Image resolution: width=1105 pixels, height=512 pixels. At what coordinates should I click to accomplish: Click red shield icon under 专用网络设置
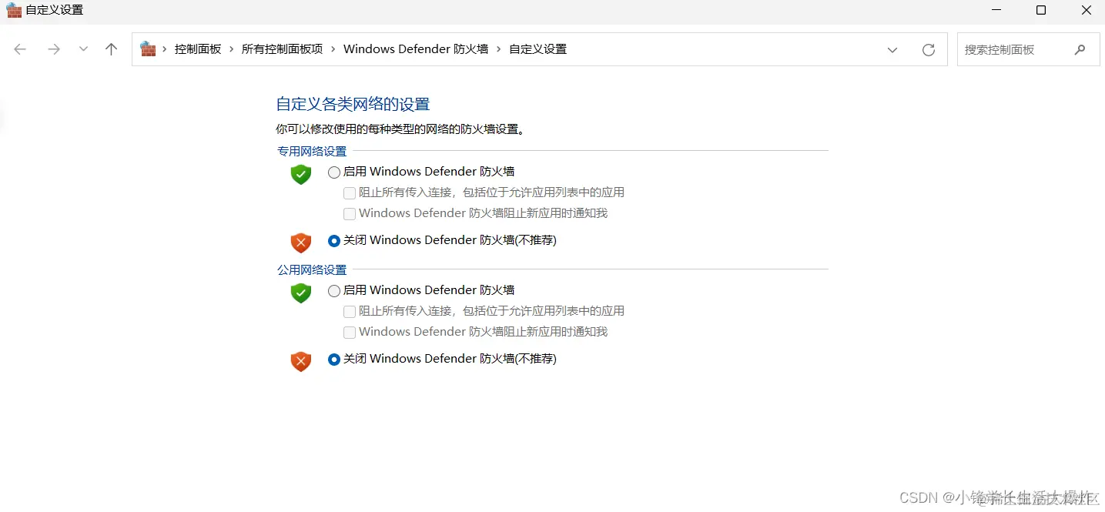point(300,243)
